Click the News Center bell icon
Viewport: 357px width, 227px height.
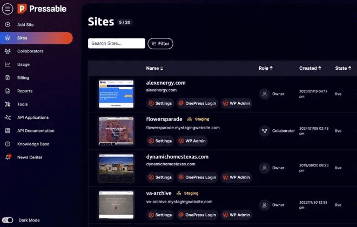(x=8, y=157)
